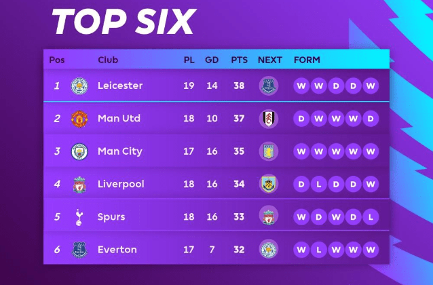This screenshot has width=433, height=285.
Task: Click the Man City club crest
Action: 79,151
